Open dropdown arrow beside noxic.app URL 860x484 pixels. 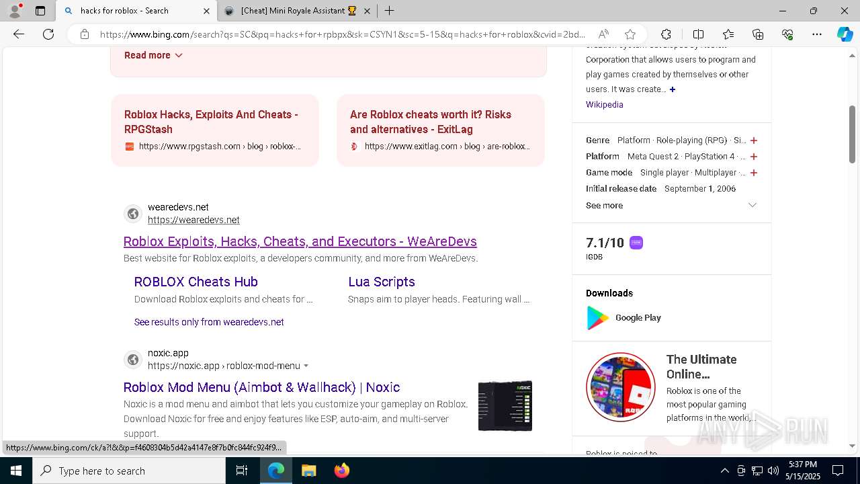306,366
